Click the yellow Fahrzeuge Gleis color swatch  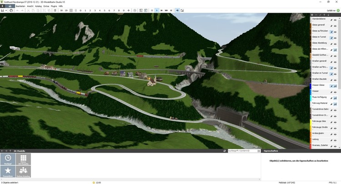tap(311, 122)
